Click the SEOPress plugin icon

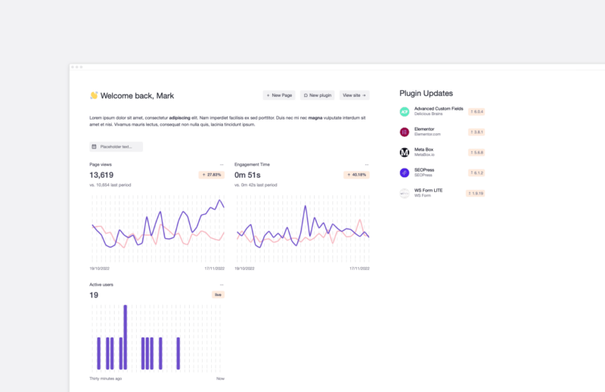(x=404, y=173)
